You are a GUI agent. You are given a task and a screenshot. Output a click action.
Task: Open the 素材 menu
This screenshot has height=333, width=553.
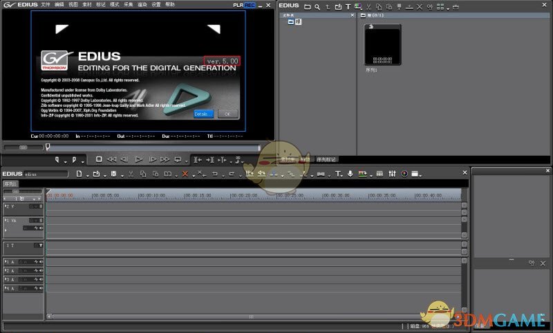coord(87,5)
